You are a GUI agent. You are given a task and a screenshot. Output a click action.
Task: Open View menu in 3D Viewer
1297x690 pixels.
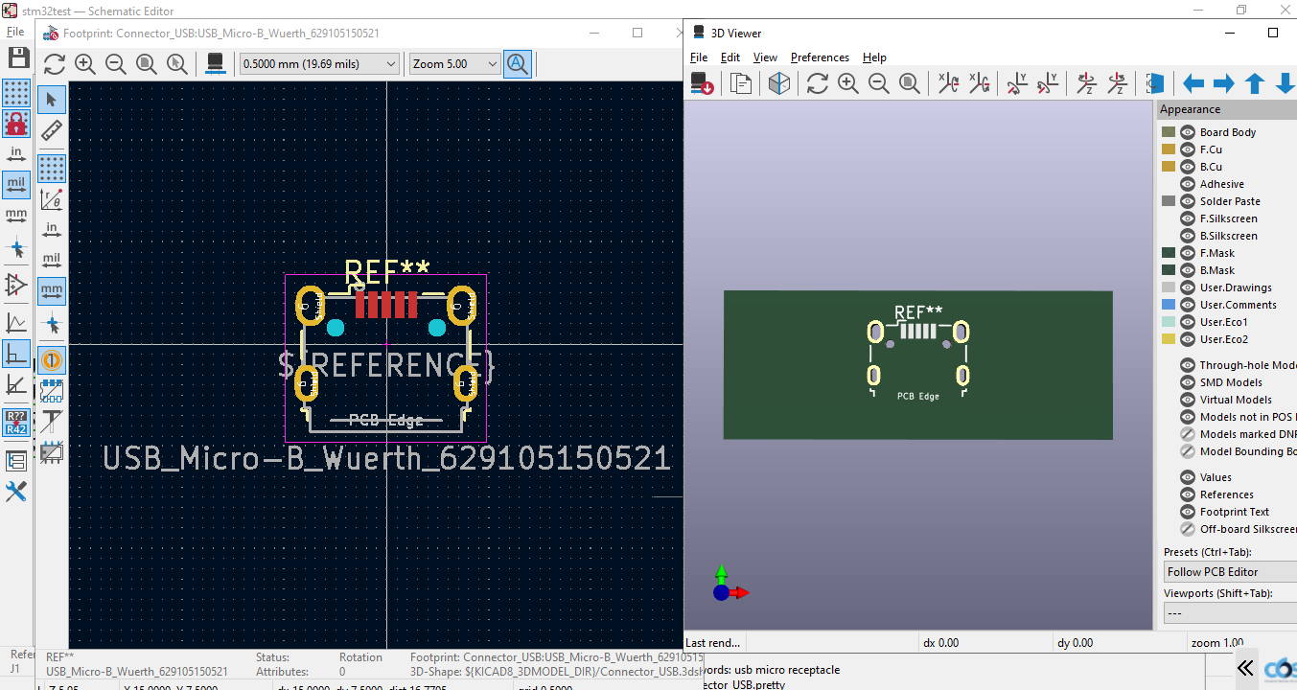(765, 57)
